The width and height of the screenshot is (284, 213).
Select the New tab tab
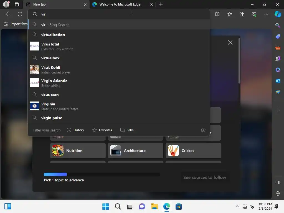pos(56,4)
